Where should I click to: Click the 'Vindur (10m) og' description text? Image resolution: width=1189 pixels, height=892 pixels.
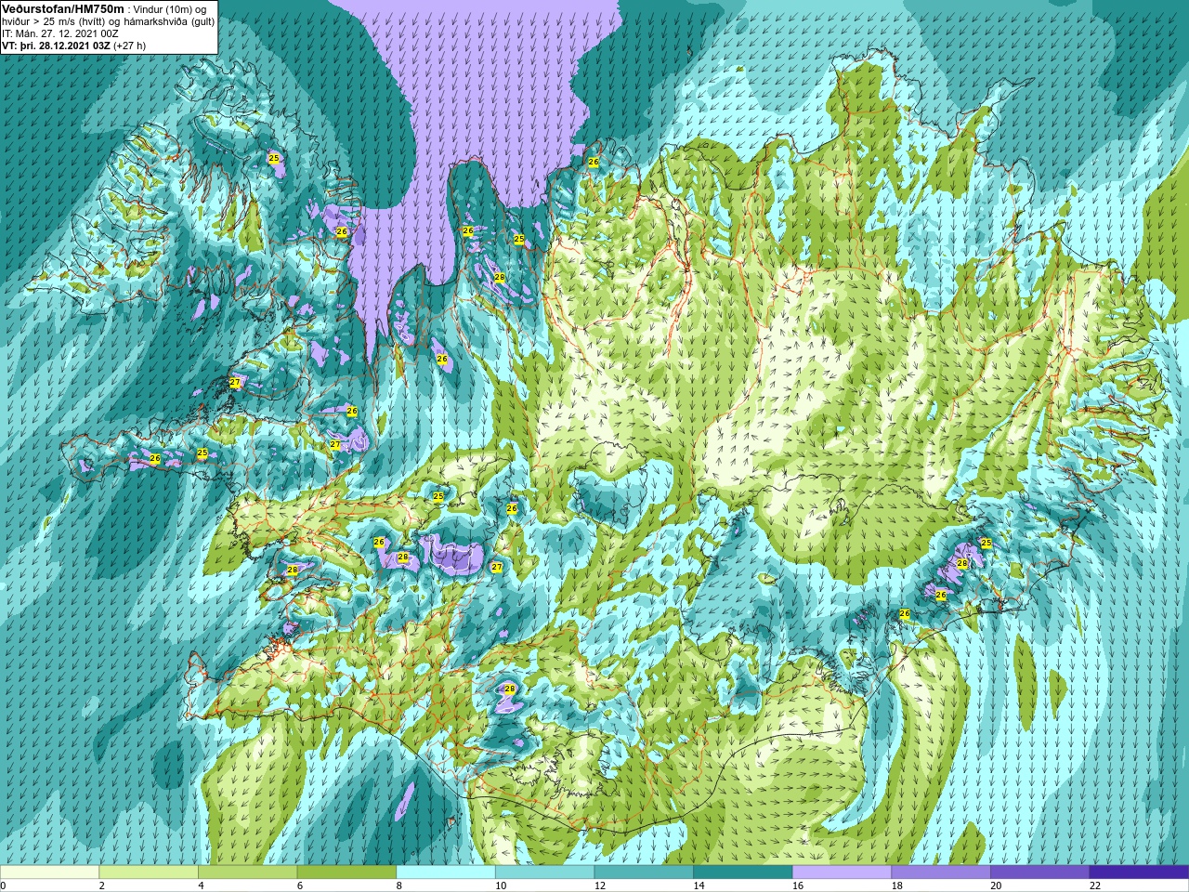[171, 9]
